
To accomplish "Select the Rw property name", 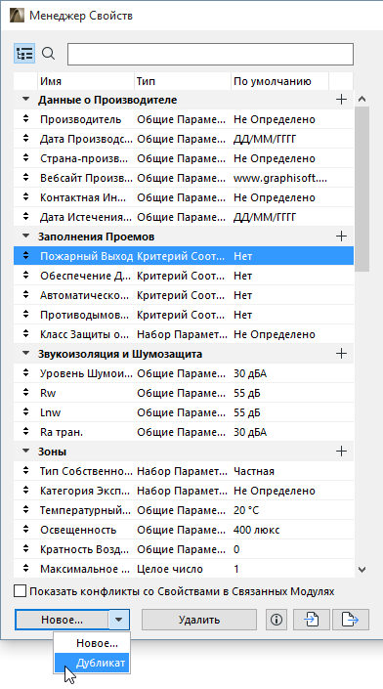I will (x=48, y=393).
